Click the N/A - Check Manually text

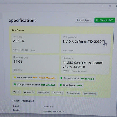pyautogui.click(x=44, y=78)
